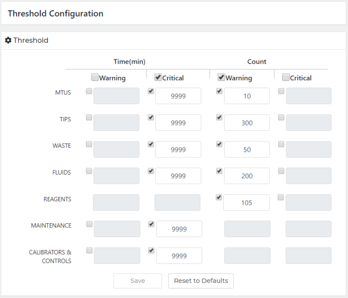Click the Threshold gear icon
Screen dimensions: 348x298
[x=8, y=41]
